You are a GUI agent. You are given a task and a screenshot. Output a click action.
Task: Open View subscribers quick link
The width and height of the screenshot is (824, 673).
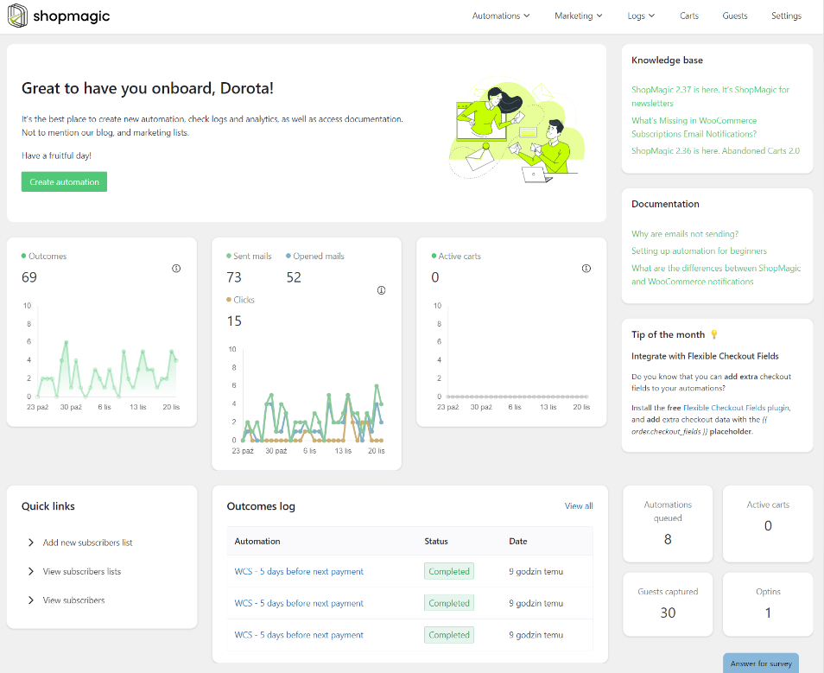(x=73, y=600)
